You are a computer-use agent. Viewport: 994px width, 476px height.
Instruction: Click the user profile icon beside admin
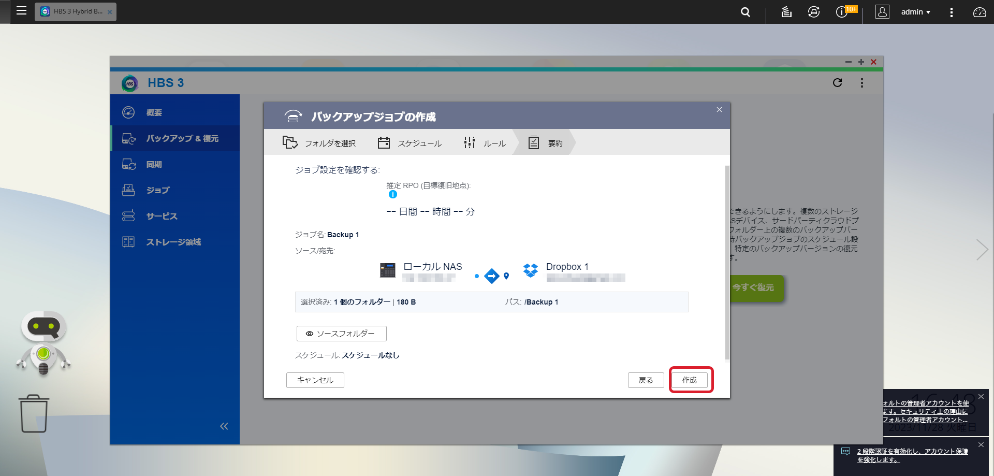[x=882, y=11]
